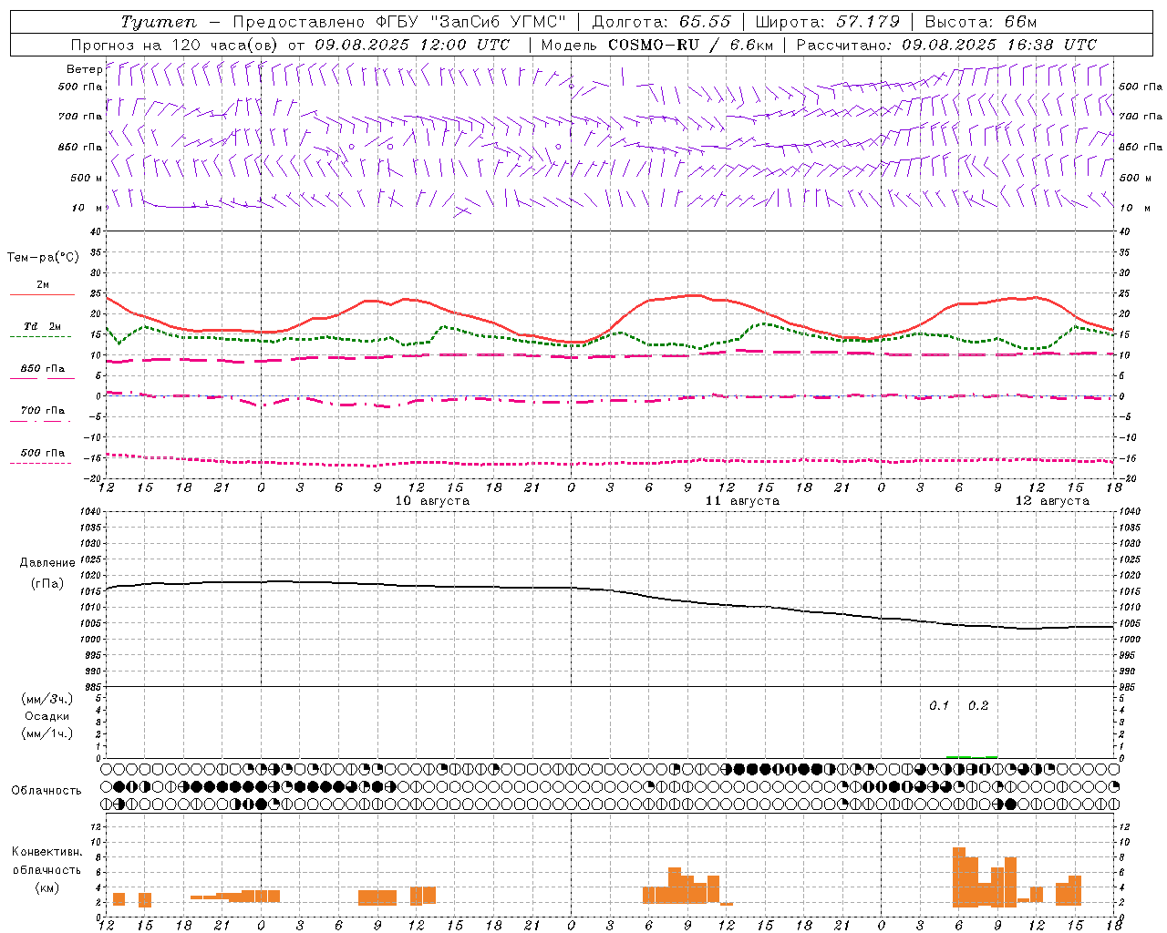
Task: Click "500 гПа" entry in temperature legend
Action: [43, 453]
